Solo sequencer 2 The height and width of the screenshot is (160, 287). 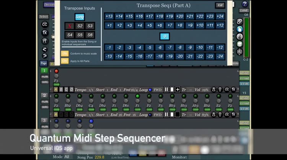click(x=45, y=107)
